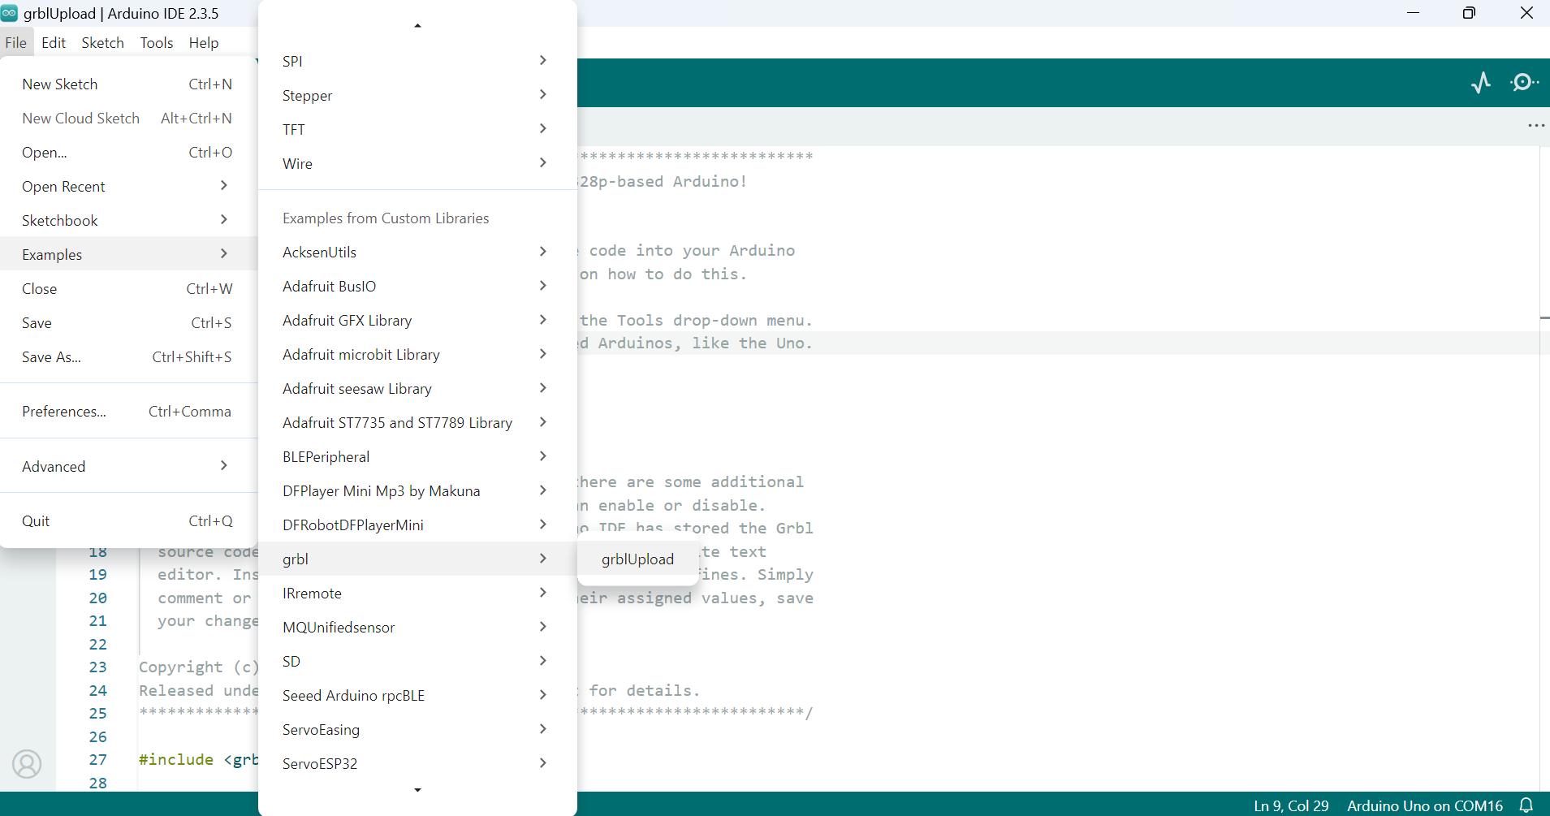
Task: Open the Serial Monitor icon
Action: [x=1524, y=83]
